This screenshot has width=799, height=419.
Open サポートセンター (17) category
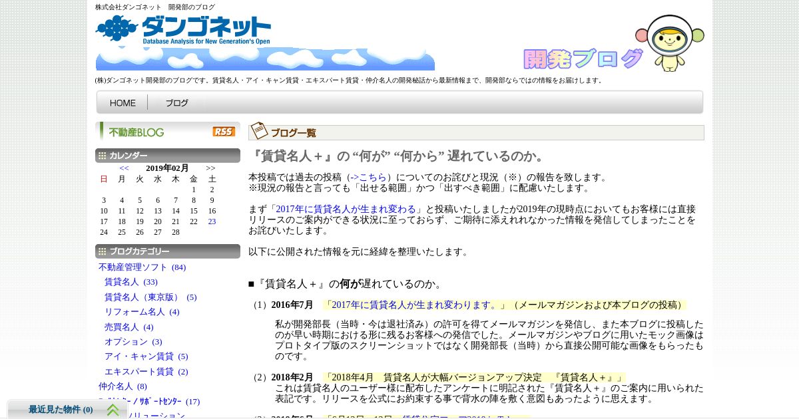click(x=149, y=402)
